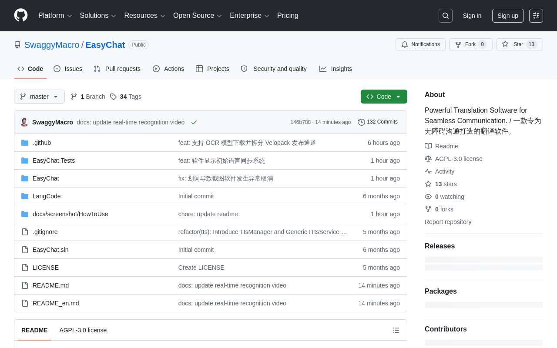Open the green Code dropdown button
The width and height of the screenshot is (557, 348).
[384, 97]
